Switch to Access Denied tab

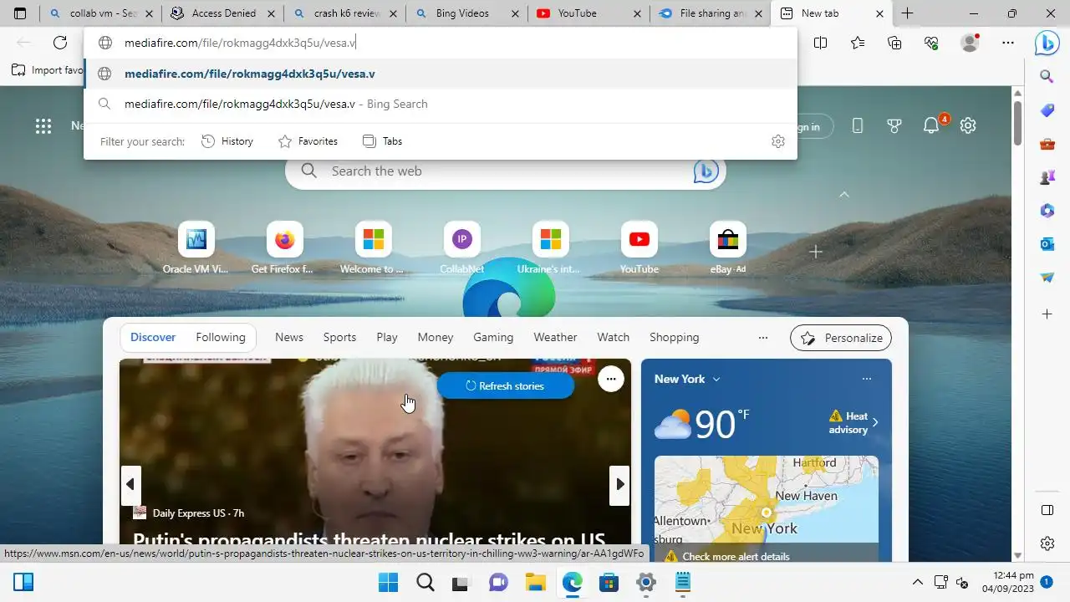coord(223,13)
